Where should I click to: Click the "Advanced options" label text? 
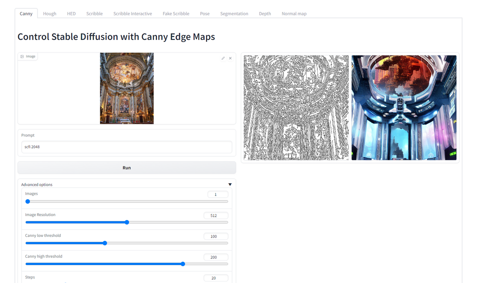click(x=37, y=185)
